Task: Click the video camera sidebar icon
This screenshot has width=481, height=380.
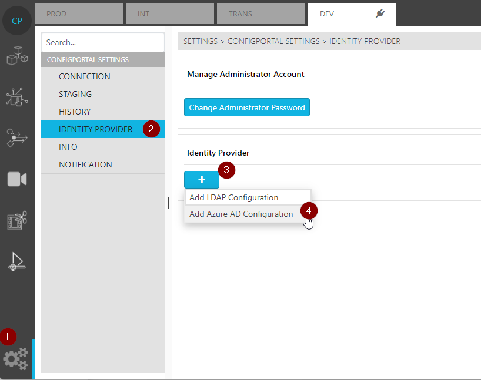Action: [17, 179]
